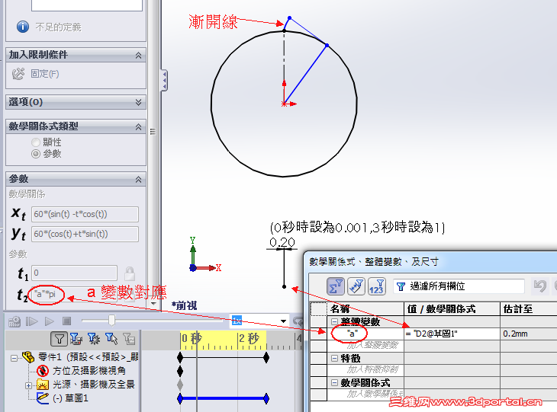Click the 零件1 part icon in tree
This screenshot has height=412, width=557.
click(x=28, y=356)
